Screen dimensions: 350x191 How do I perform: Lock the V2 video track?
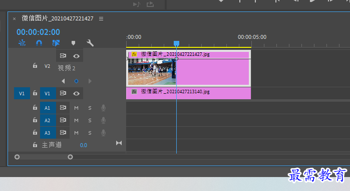tap(35, 66)
